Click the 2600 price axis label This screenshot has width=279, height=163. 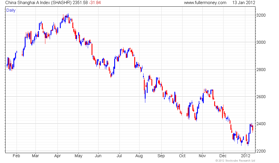(x=261, y=97)
